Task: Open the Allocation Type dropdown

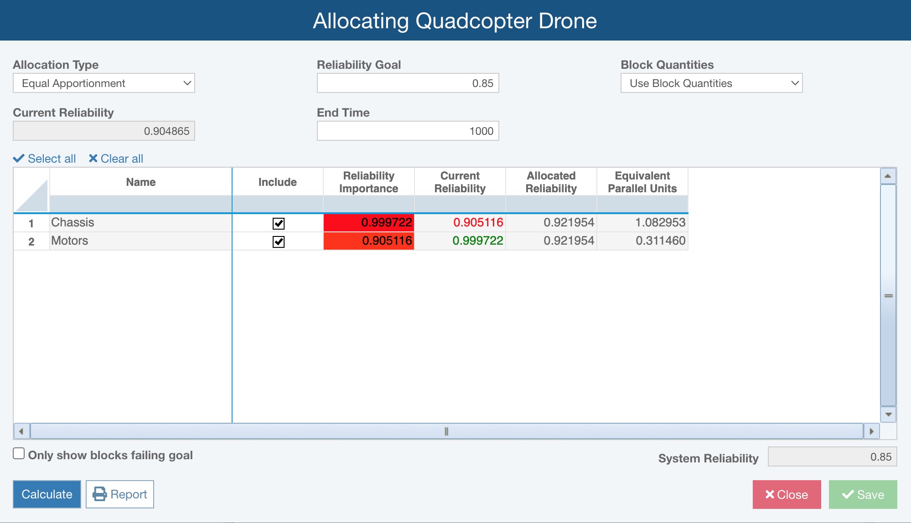Action: click(104, 83)
